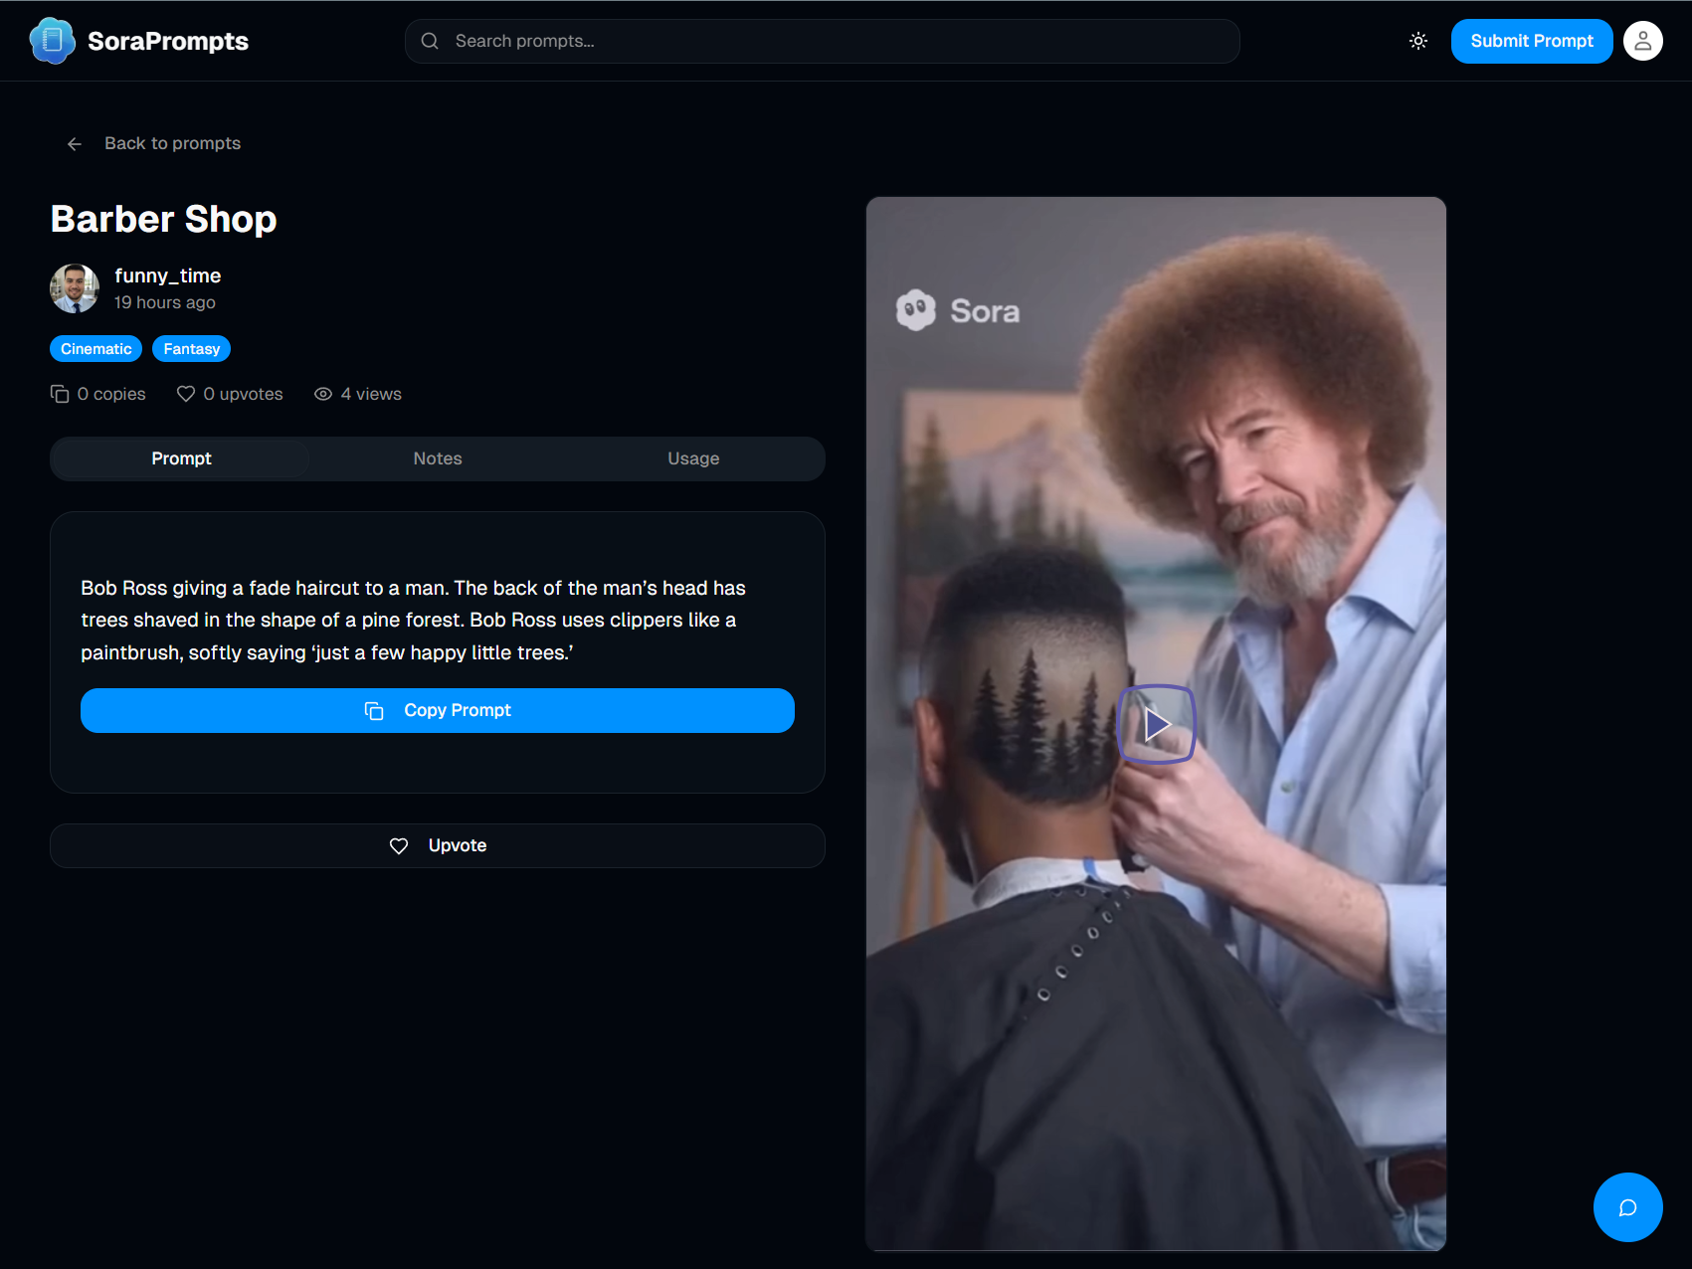Click the back arrow icon
Screen dimensions: 1692x1269
pyautogui.click(x=75, y=144)
